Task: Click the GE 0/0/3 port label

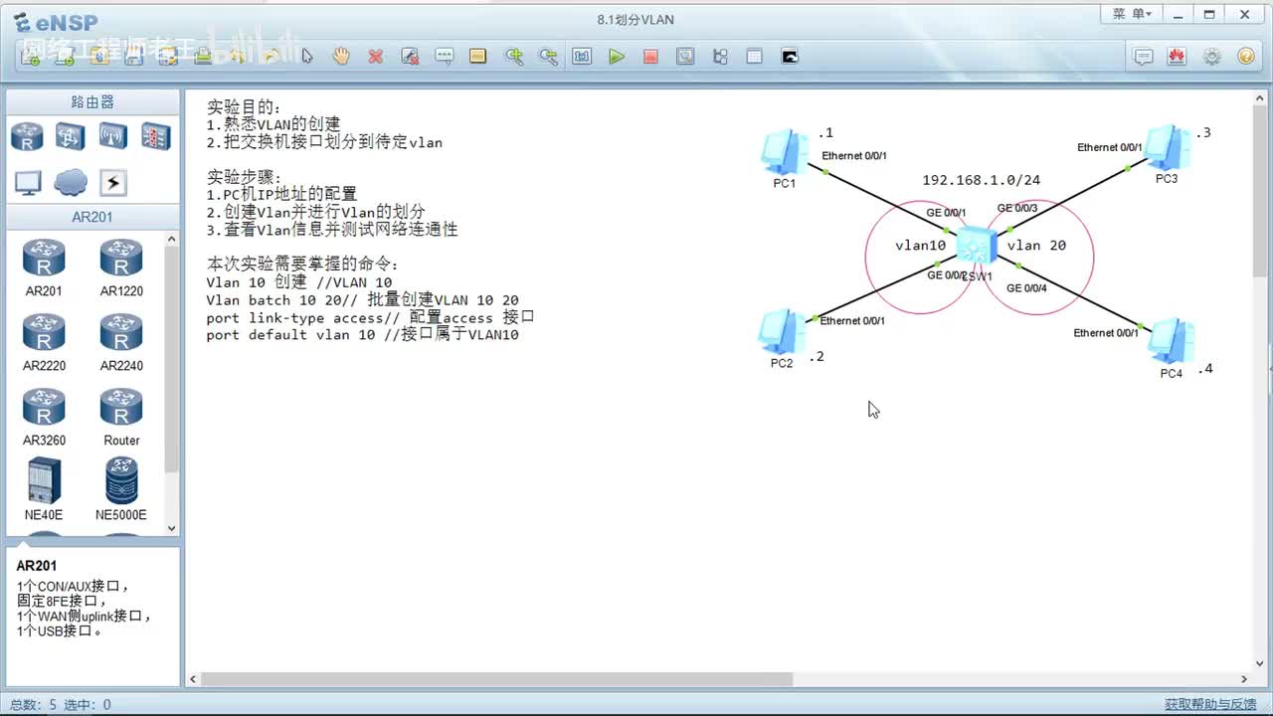Action: click(1017, 208)
